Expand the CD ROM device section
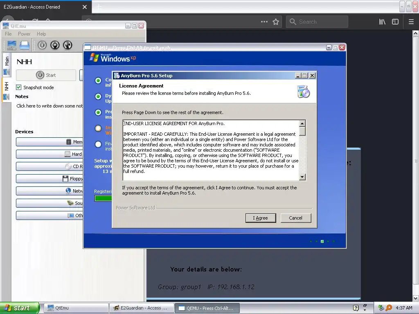 pos(50,166)
